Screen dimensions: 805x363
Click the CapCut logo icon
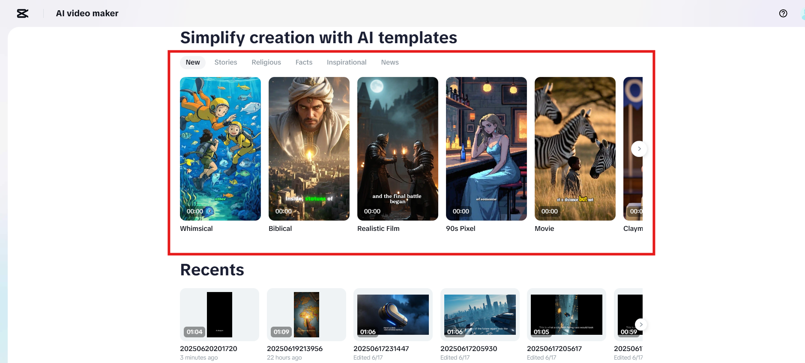coord(23,14)
